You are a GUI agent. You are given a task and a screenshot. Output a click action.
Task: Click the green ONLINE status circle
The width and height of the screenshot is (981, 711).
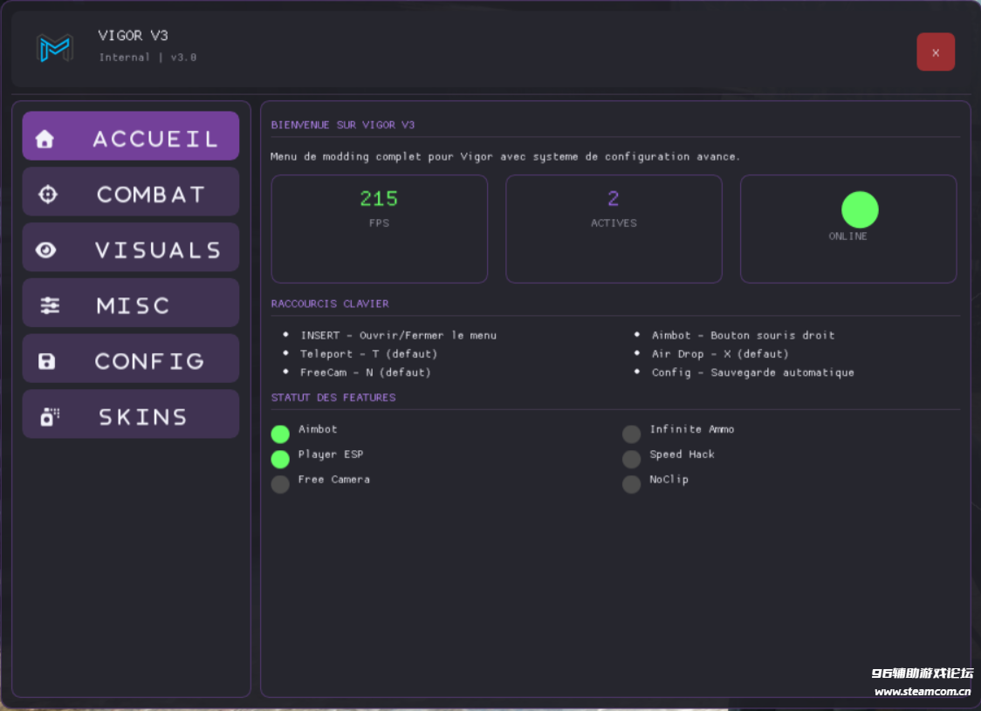coord(859,210)
